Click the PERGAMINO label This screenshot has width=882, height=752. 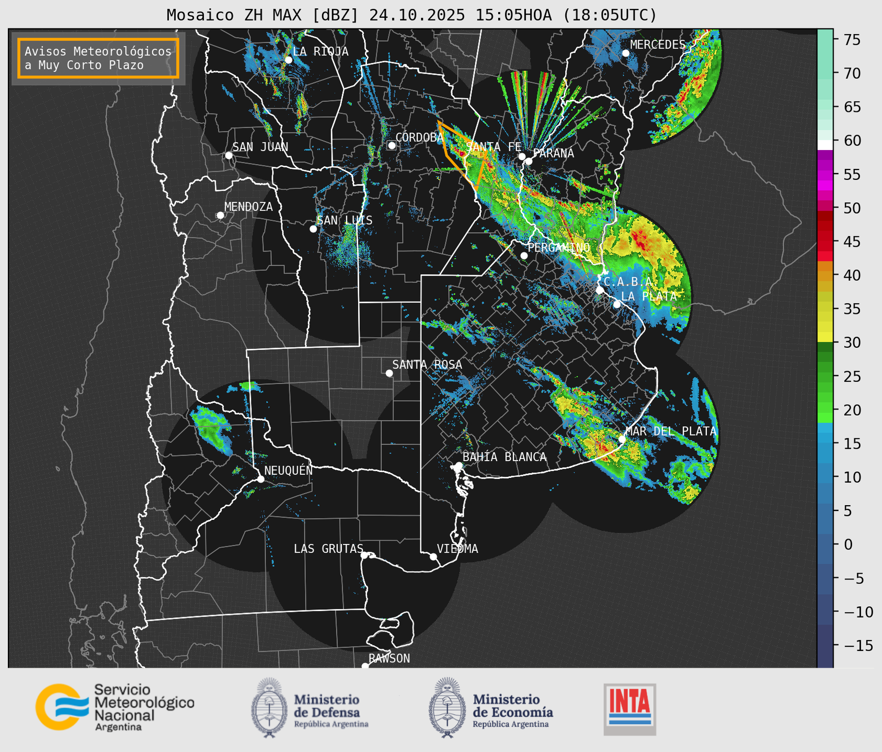click(559, 247)
